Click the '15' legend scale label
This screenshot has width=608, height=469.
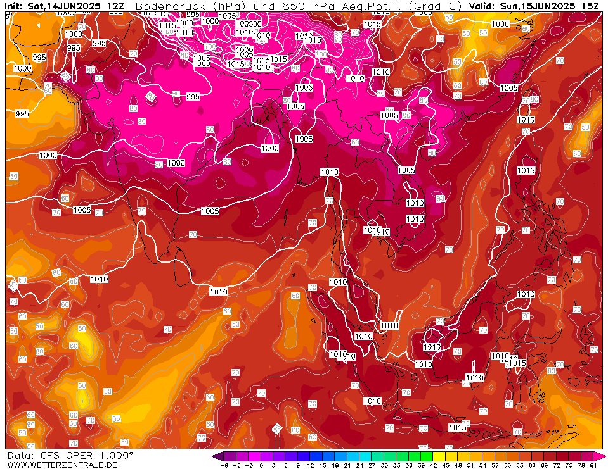(323, 465)
